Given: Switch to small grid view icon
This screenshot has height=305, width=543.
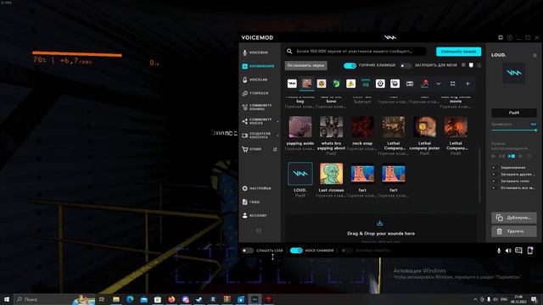Looking at the screenshot, I should click(463, 65).
